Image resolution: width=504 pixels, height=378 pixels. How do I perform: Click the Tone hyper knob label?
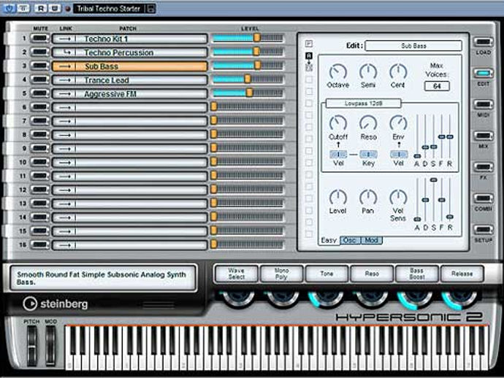tap(327, 274)
